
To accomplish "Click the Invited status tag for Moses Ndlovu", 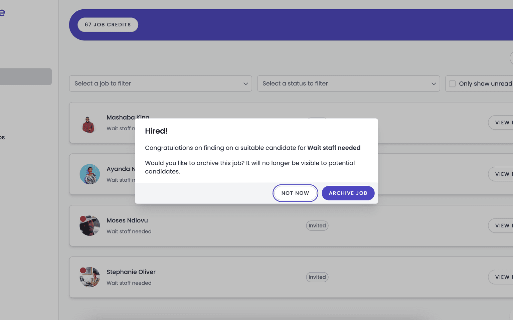I will pos(317,225).
